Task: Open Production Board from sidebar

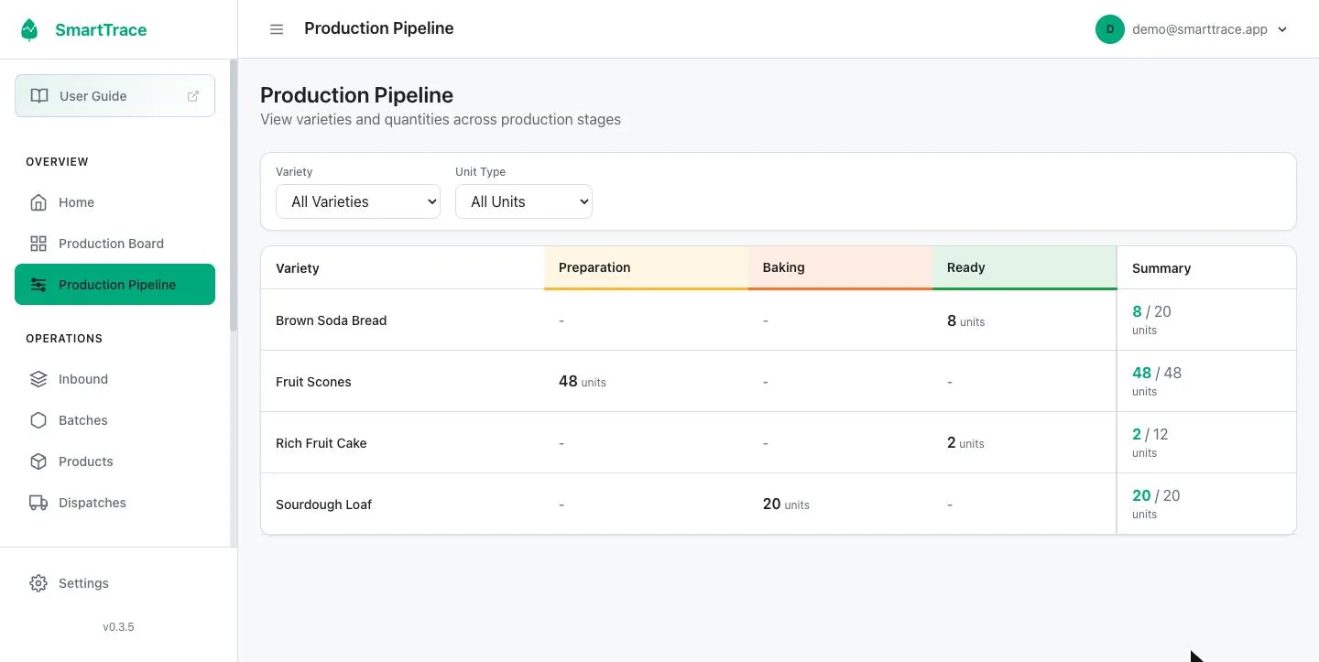Action: pyautogui.click(x=114, y=244)
